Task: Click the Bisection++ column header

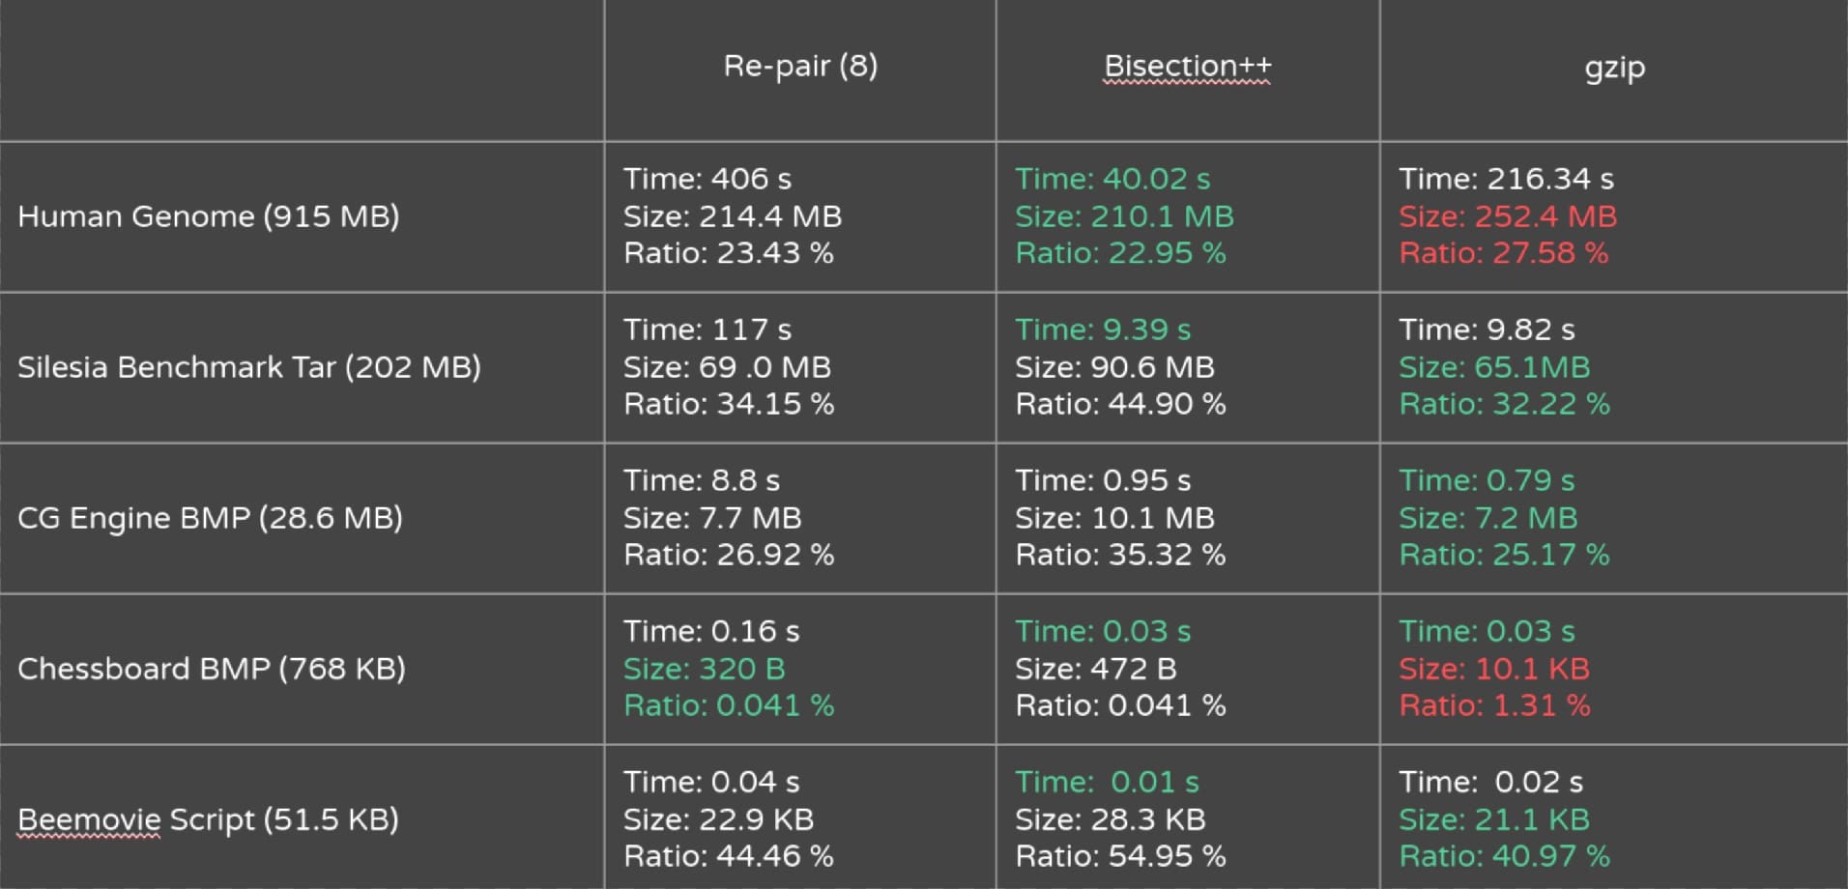Action: click(1187, 66)
